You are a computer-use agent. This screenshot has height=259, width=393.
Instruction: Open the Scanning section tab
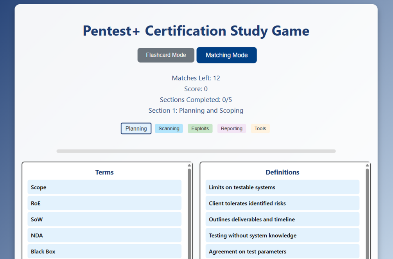click(x=169, y=128)
